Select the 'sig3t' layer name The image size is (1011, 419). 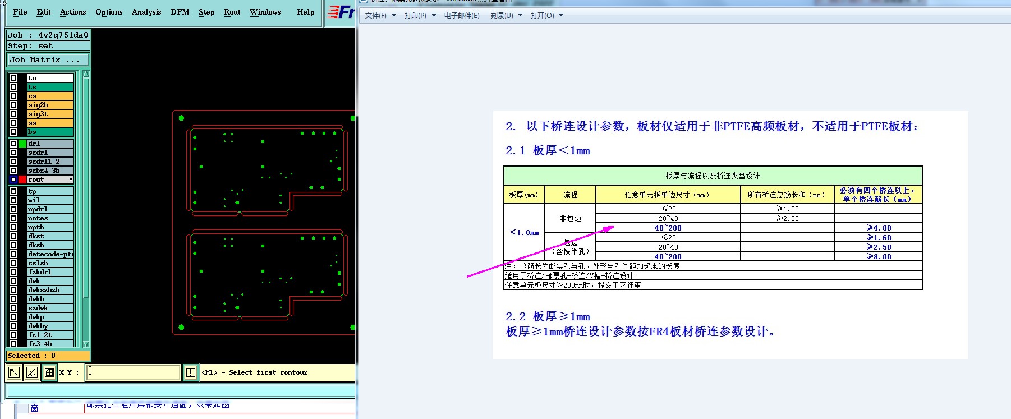pyautogui.click(x=50, y=114)
